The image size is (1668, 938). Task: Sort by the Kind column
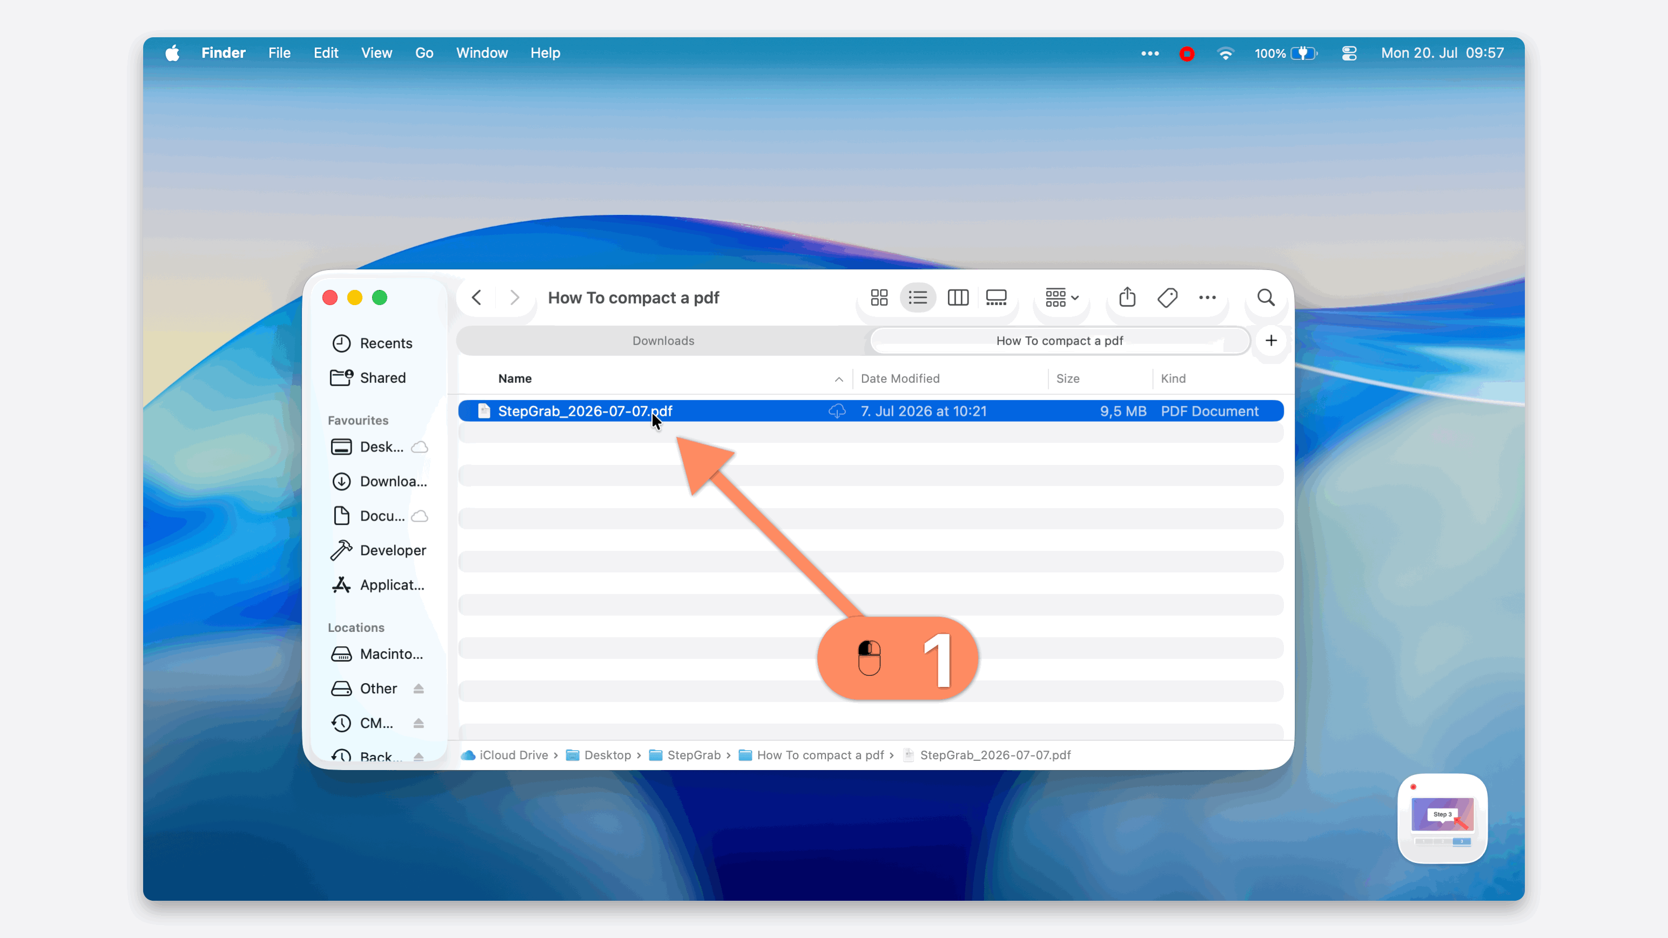point(1173,379)
